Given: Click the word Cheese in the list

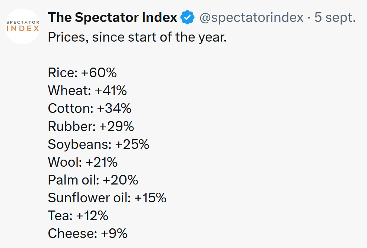Looking at the screenshot, I should click(71, 234).
